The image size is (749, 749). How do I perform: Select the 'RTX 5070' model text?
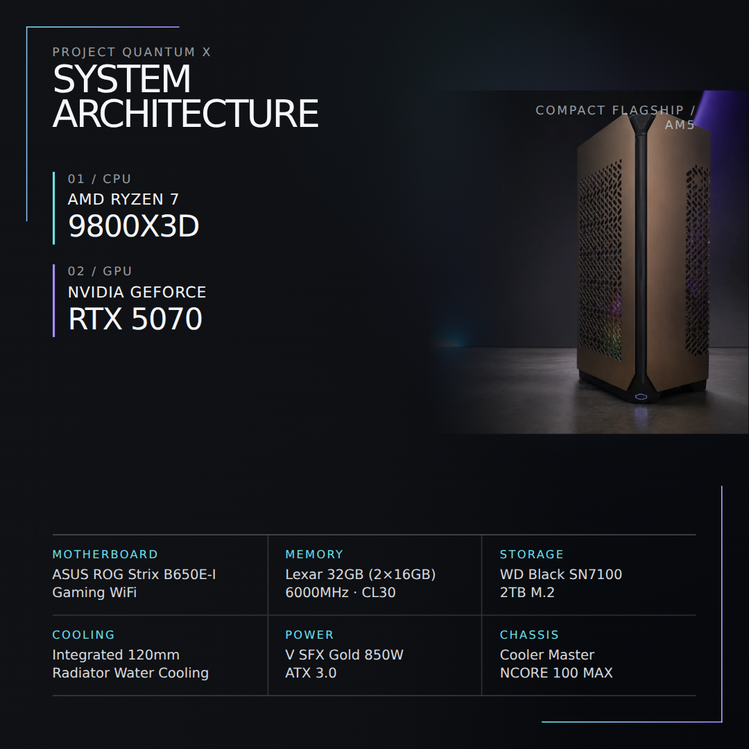coord(135,318)
